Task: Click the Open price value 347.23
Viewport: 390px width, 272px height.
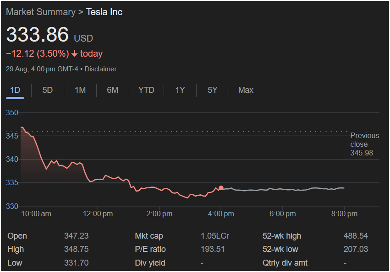Action: (76, 236)
